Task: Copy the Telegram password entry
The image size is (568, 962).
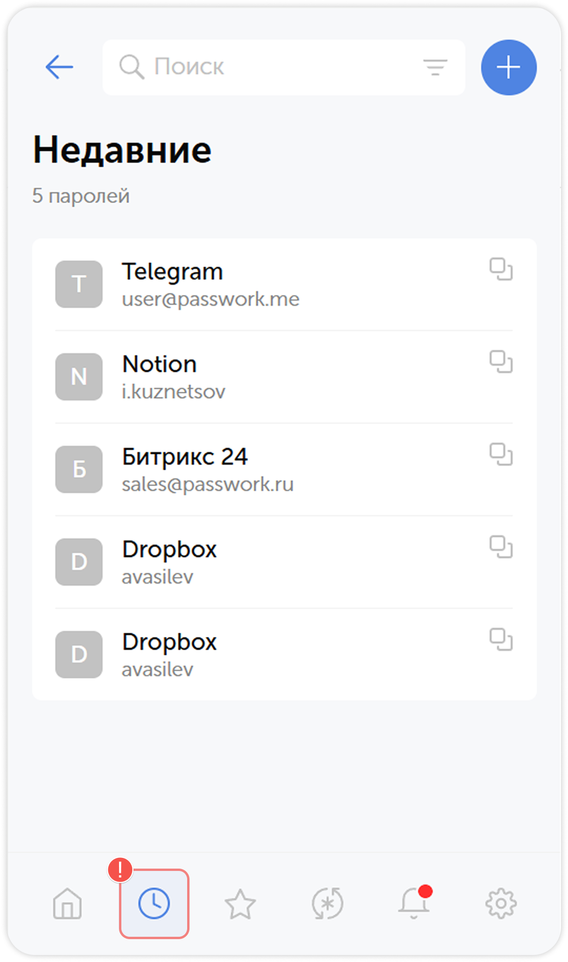Action: point(501,269)
